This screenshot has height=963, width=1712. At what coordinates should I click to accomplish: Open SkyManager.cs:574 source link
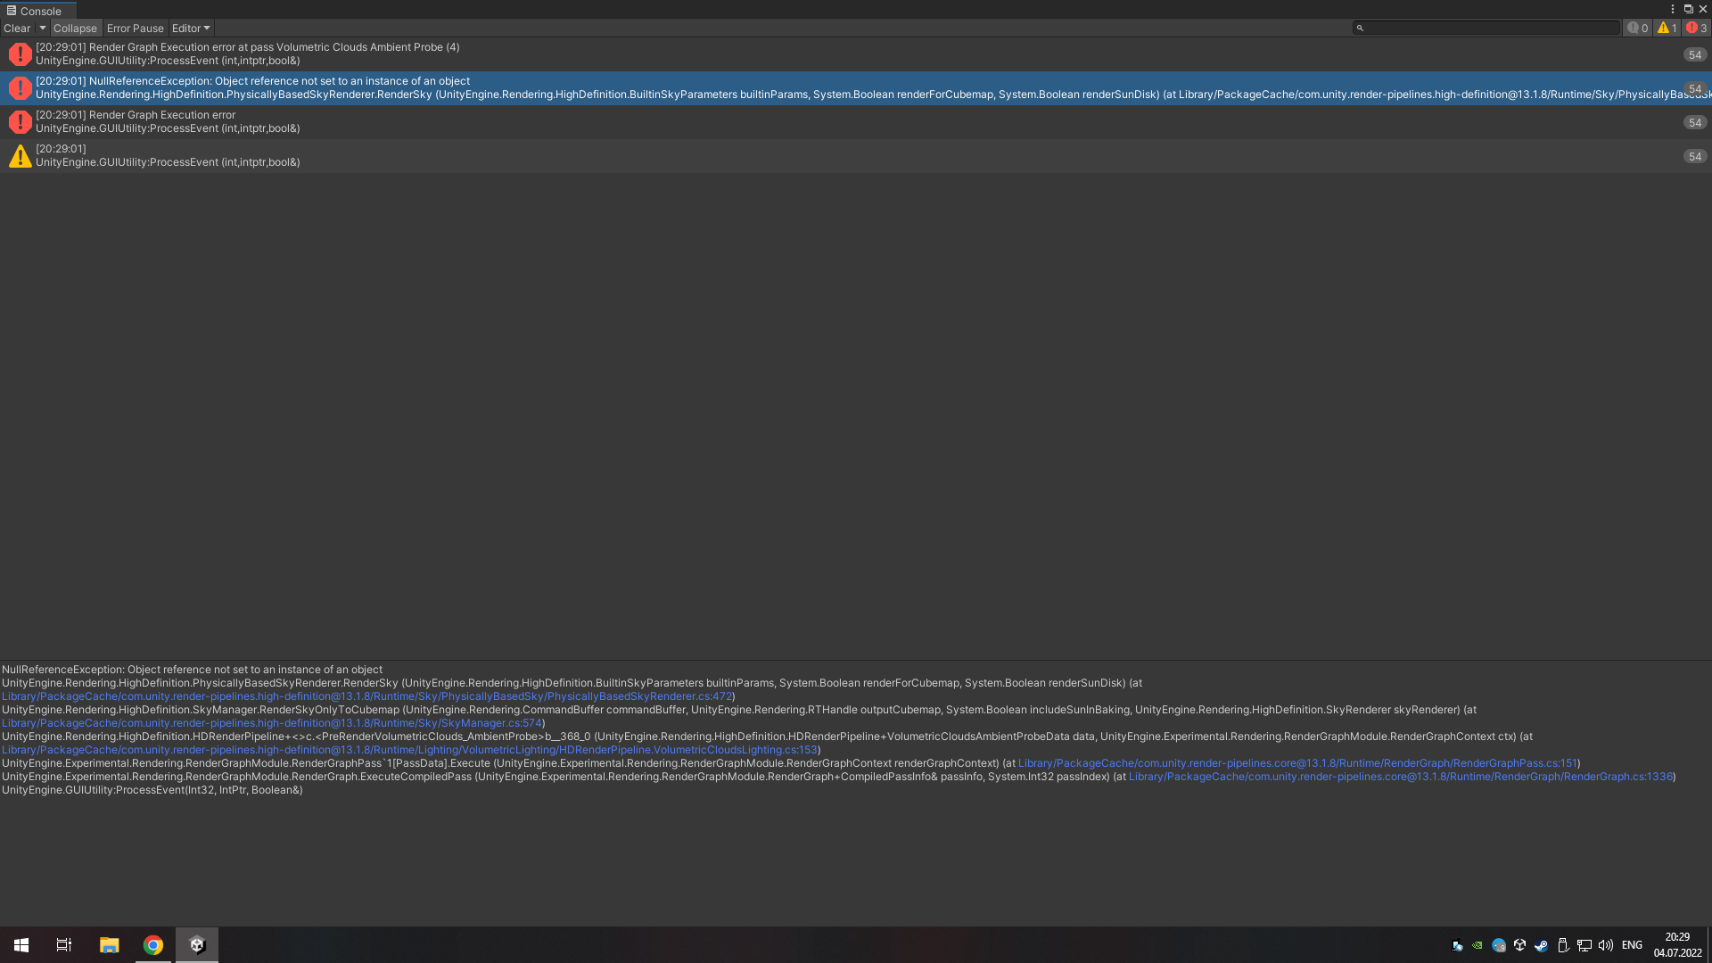272,723
